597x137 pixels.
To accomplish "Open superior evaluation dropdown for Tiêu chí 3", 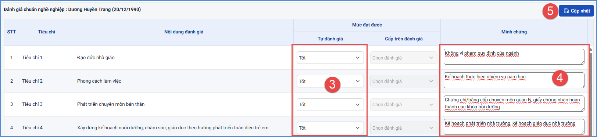I will (404, 104).
